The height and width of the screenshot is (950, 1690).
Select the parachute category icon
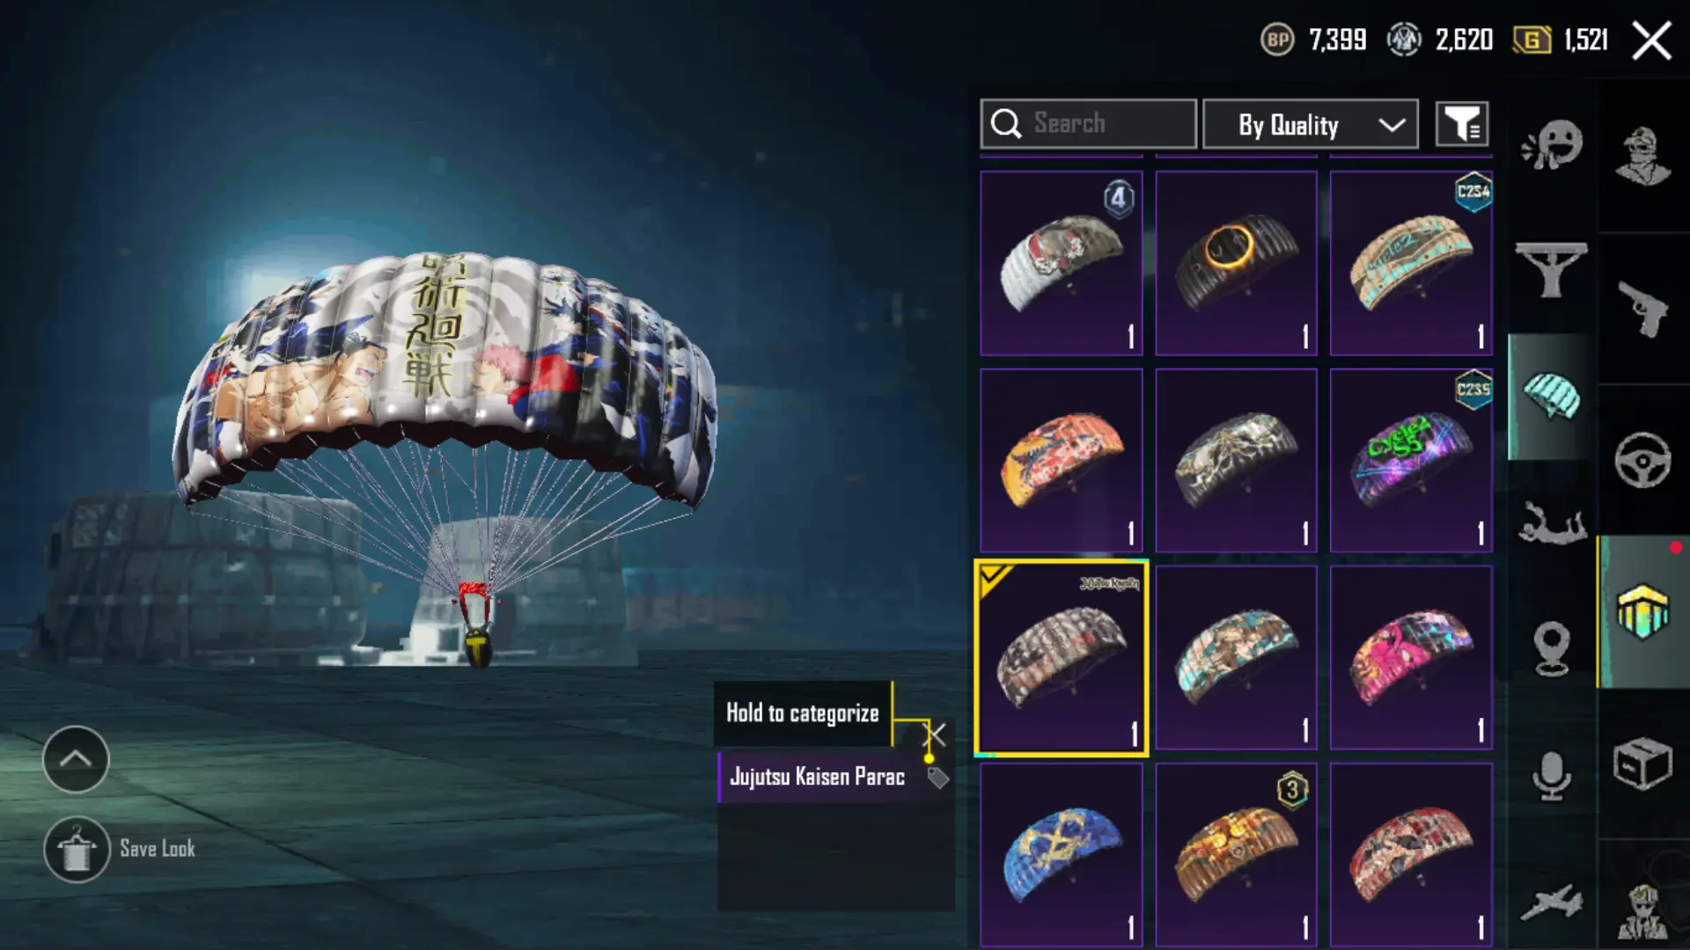coord(1551,396)
